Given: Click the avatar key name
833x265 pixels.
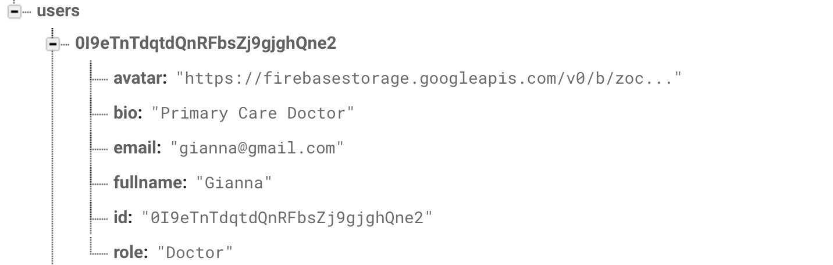Looking at the screenshot, I should [141, 78].
